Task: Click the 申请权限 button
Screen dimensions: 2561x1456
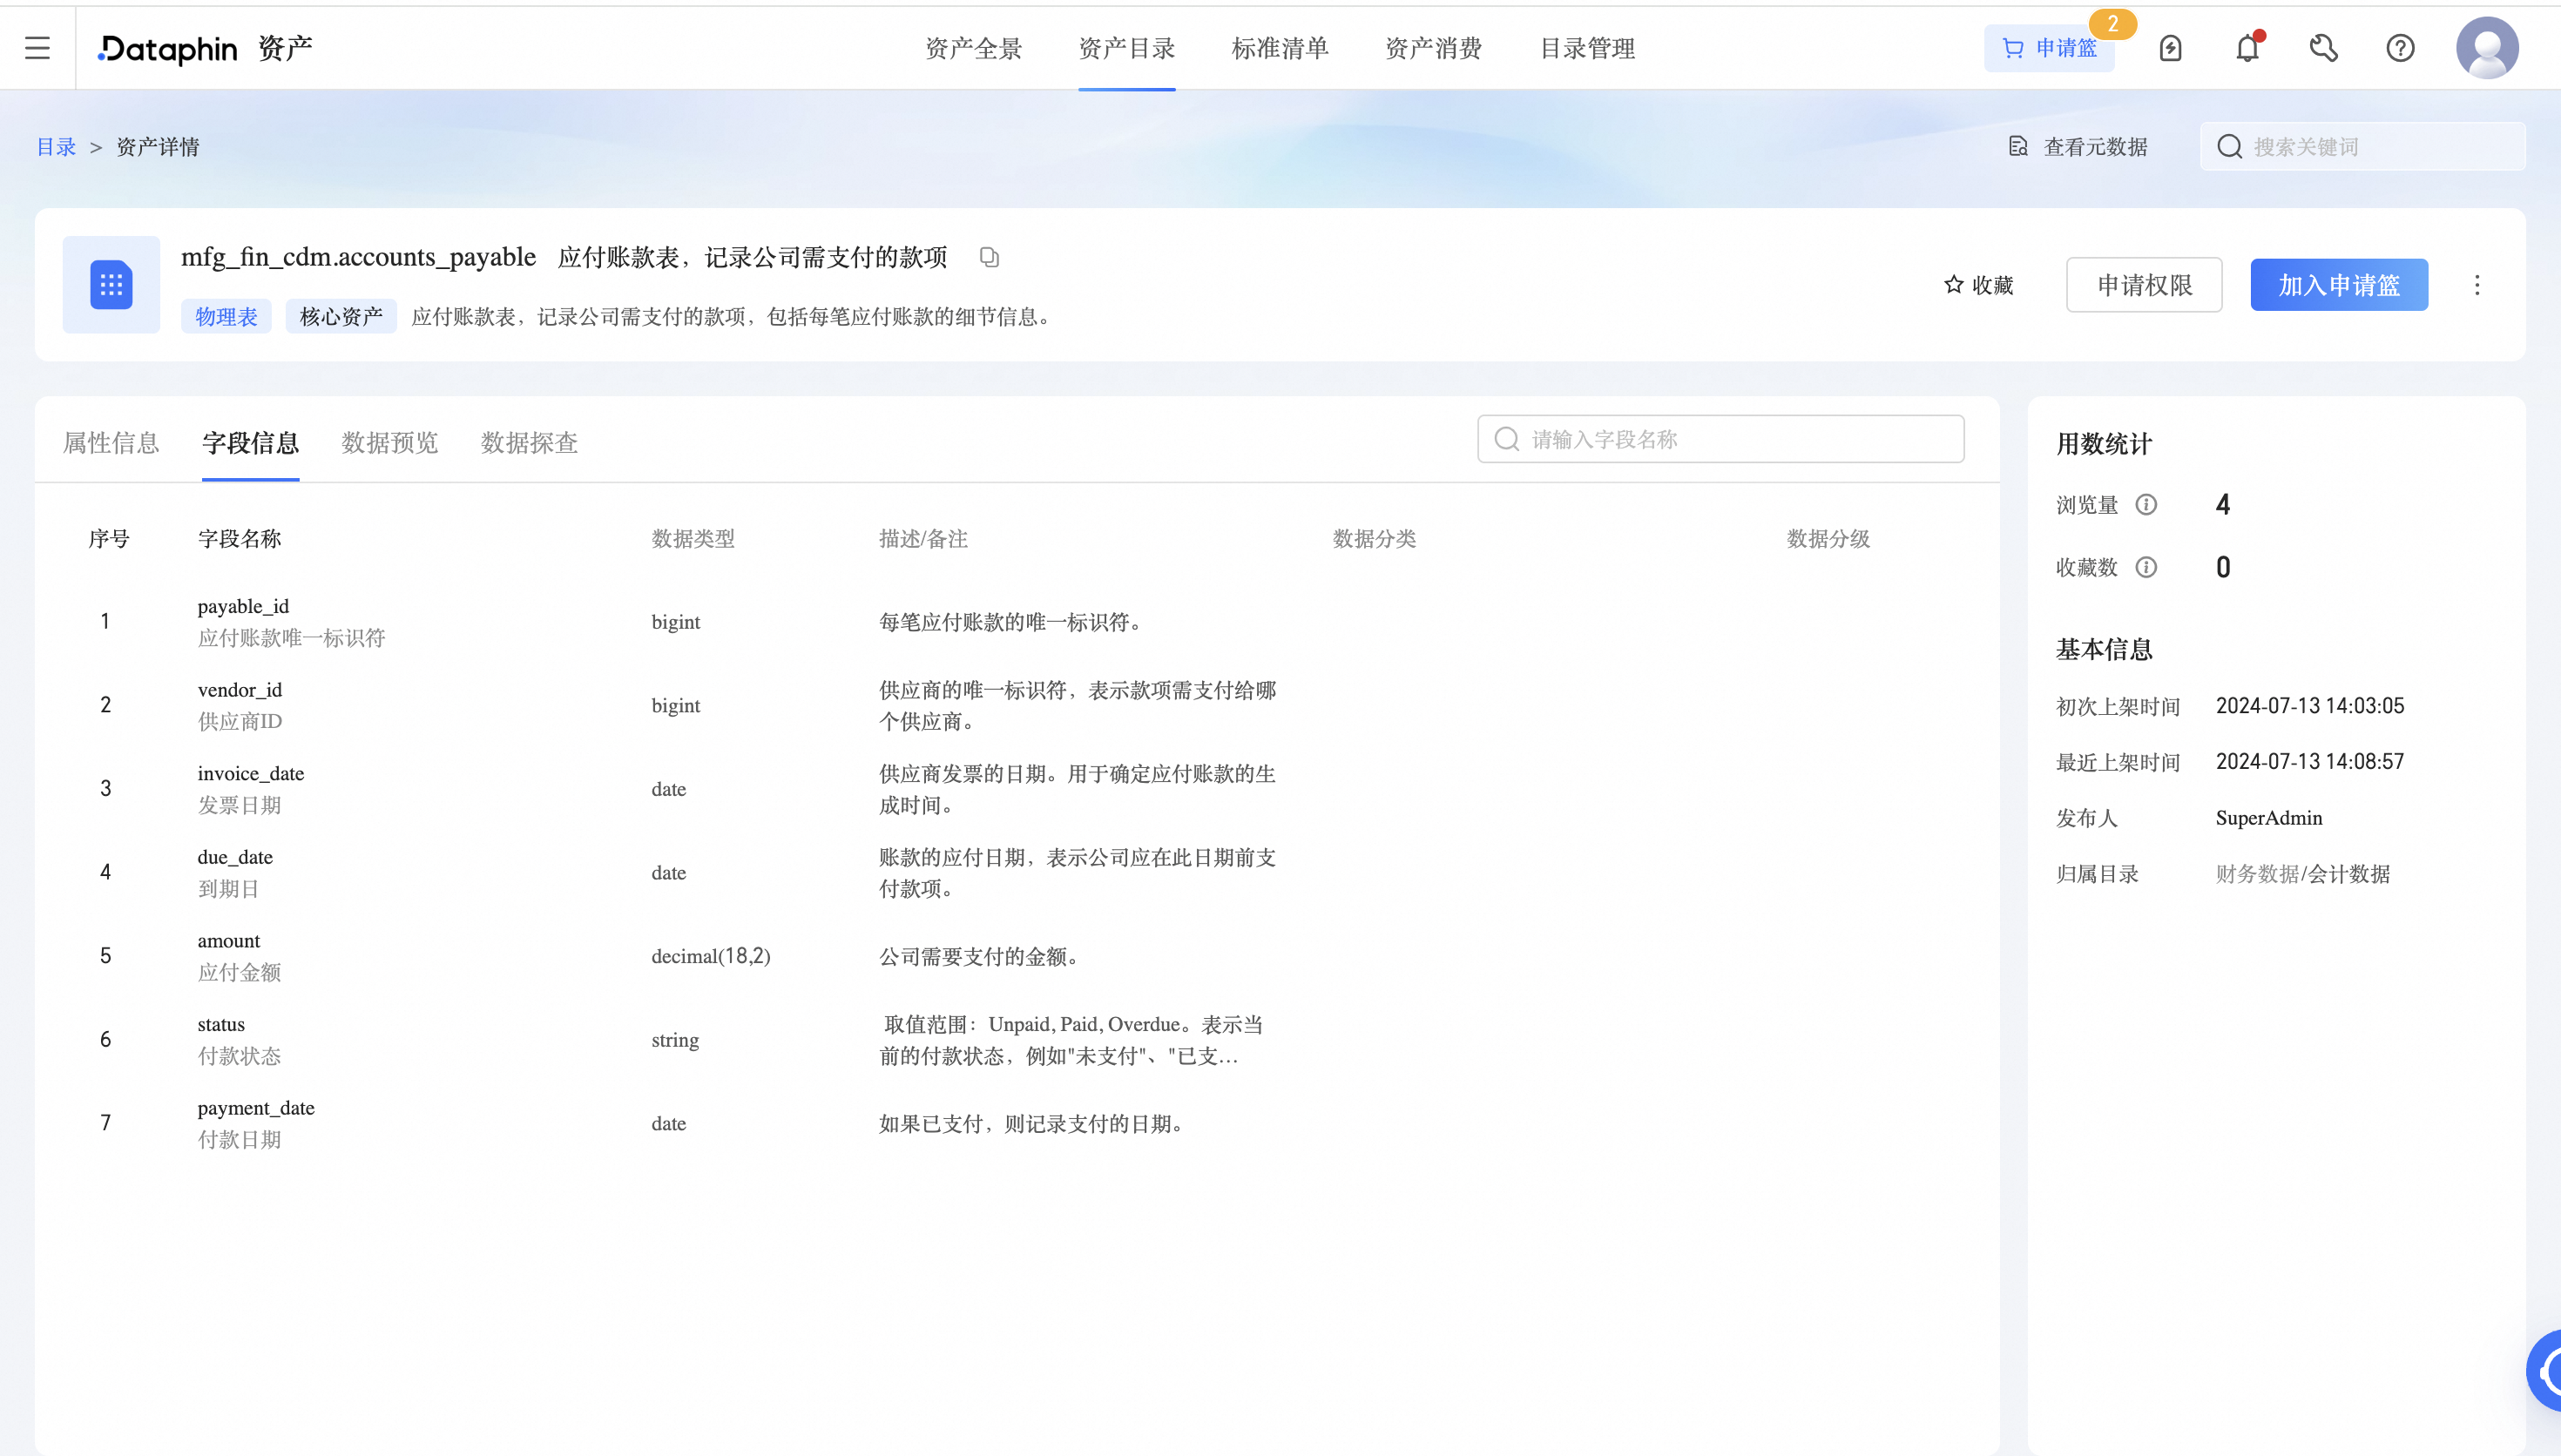Action: click(2144, 284)
